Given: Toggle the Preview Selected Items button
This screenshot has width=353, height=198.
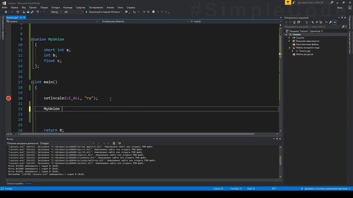Looking at the screenshot, I should (x=335, y=22).
